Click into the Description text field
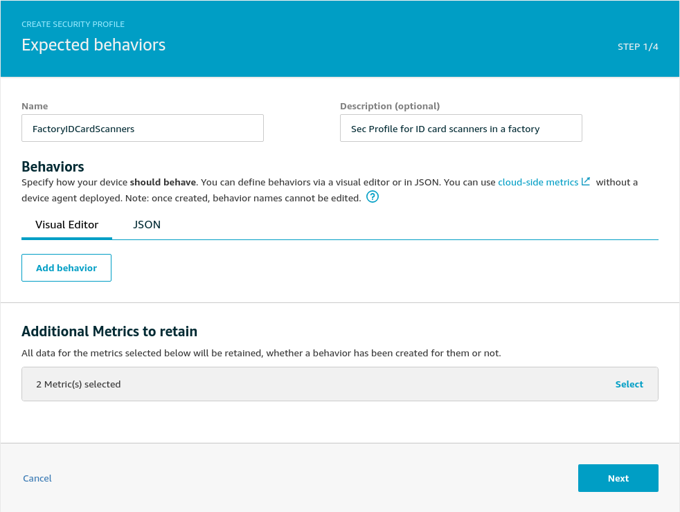 [x=460, y=129]
